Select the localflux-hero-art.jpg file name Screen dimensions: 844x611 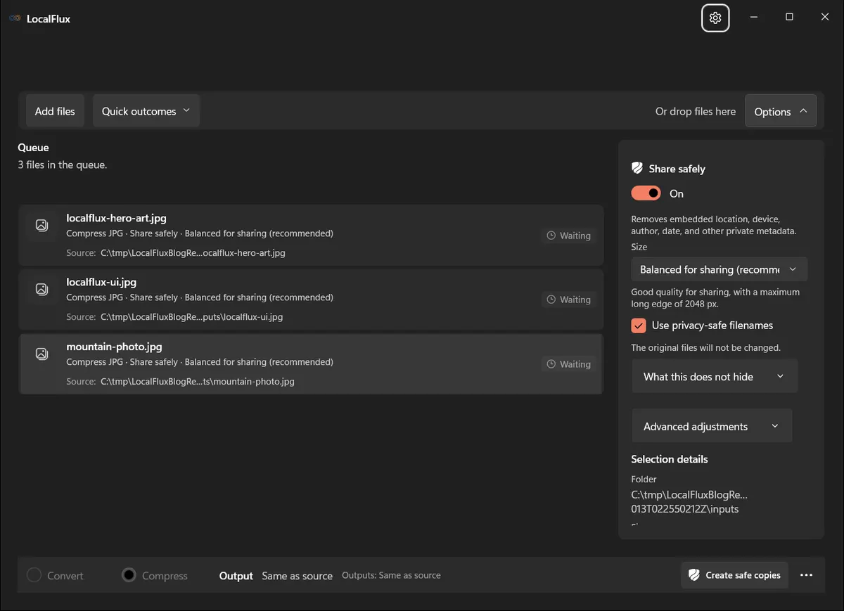pyautogui.click(x=116, y=218)
